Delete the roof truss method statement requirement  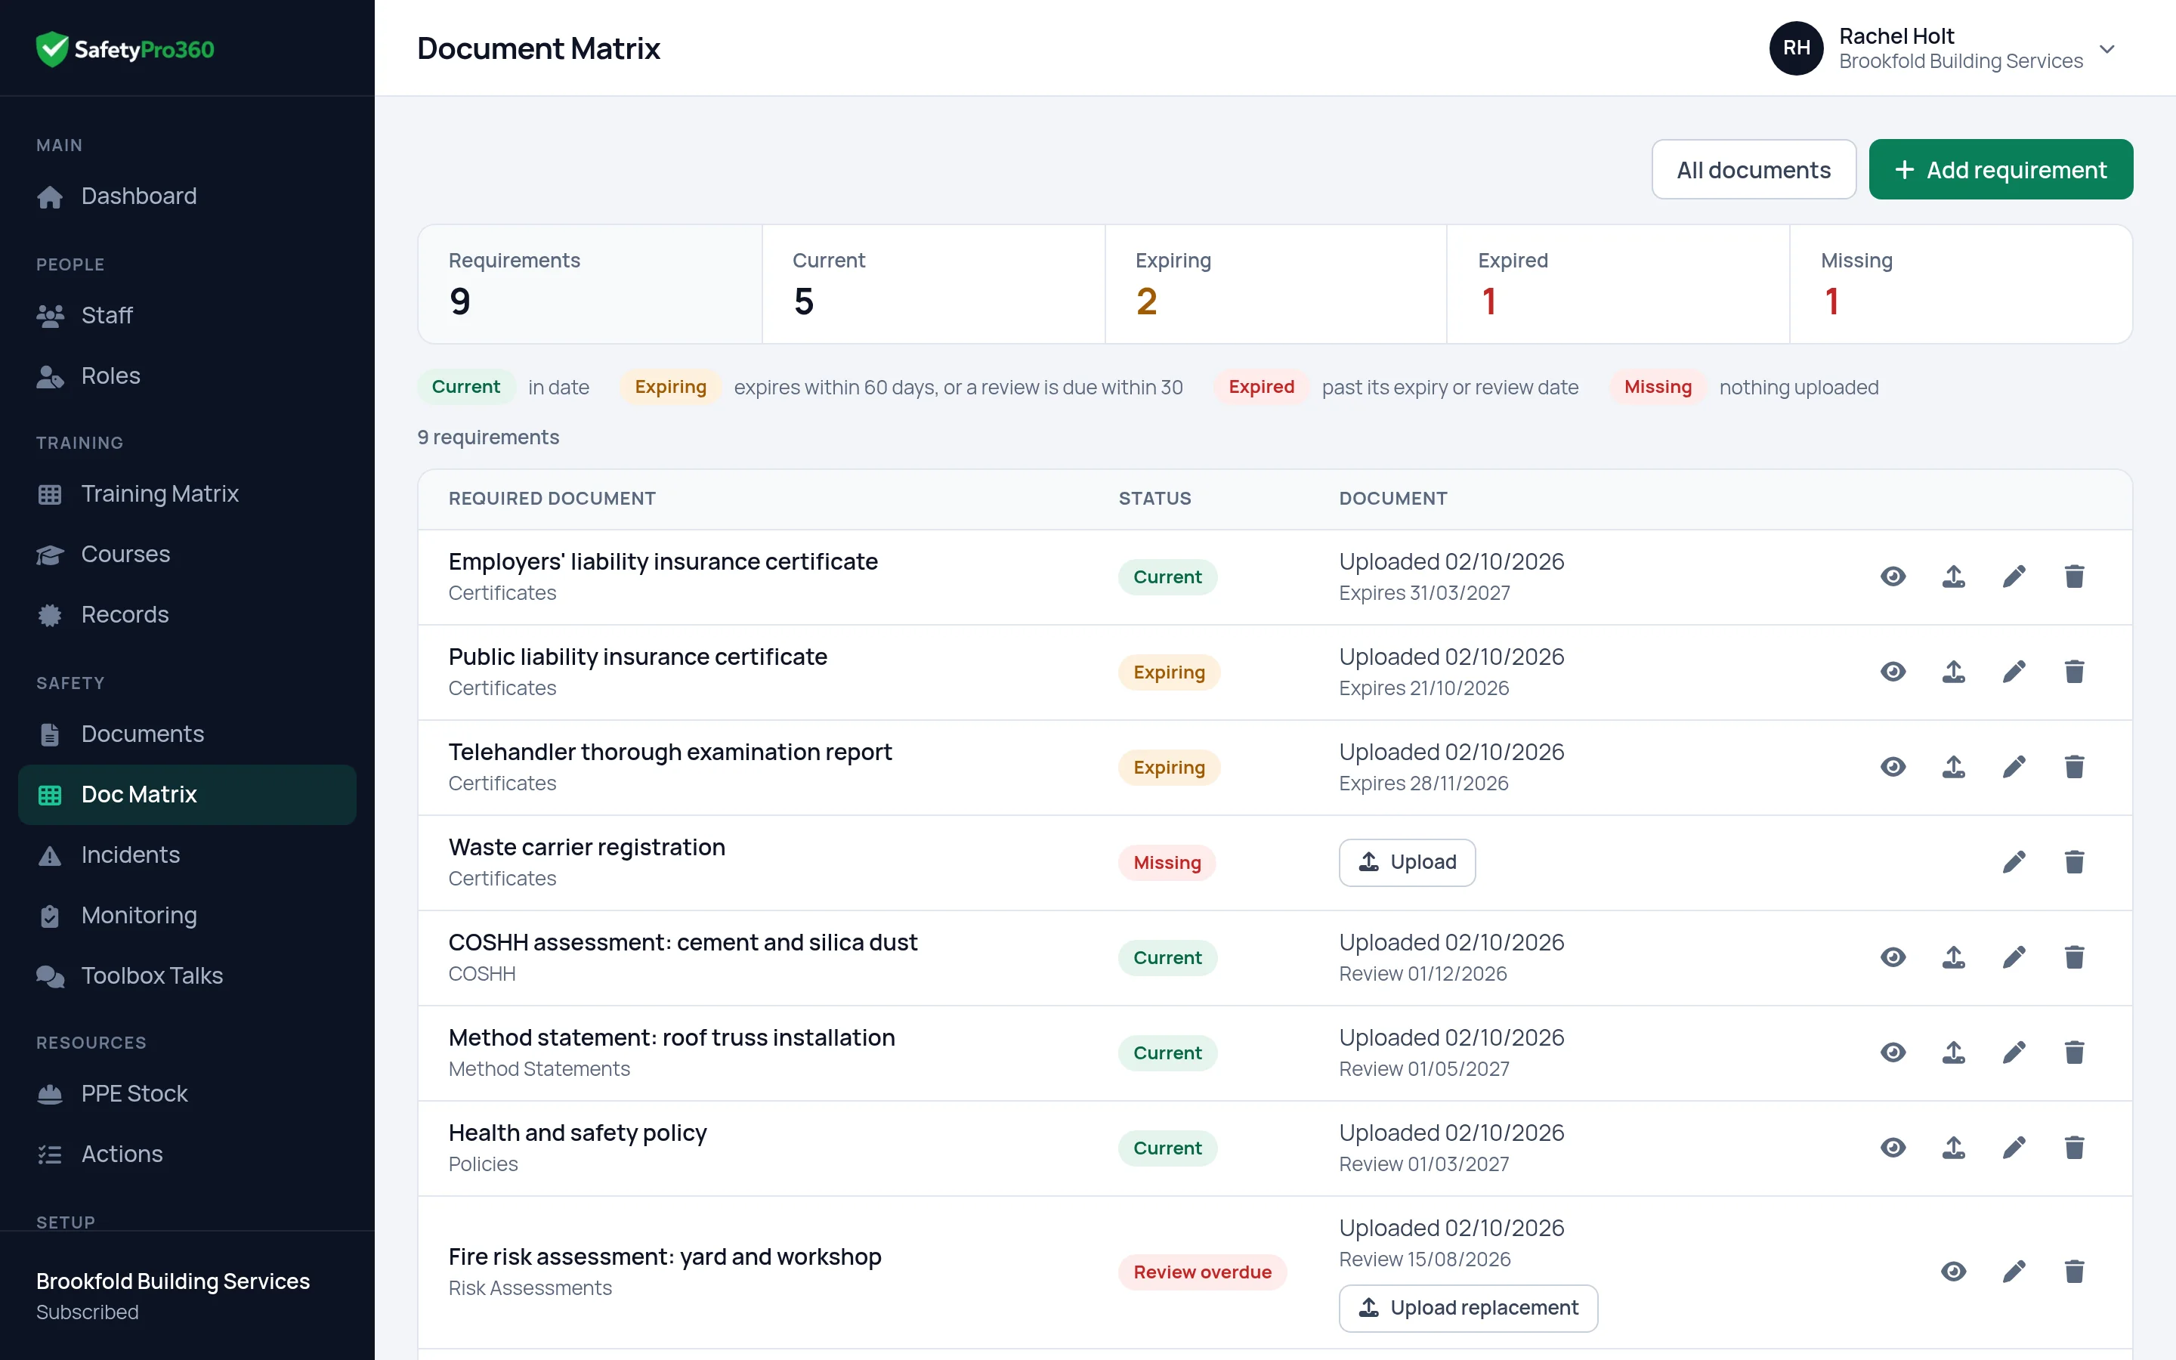click(2075, 1052)
